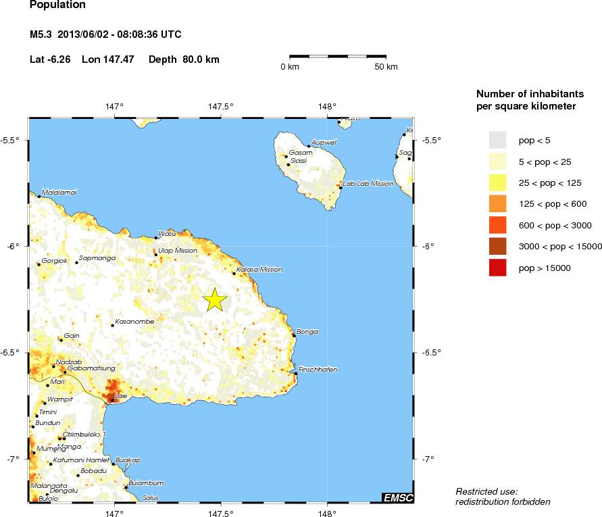Select the 'pop > 15000' red legend swatch
Image resolution: width=602 pixels, height=517 pixels.
coord(497,268)
